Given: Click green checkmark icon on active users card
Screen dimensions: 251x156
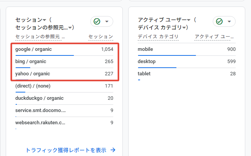Looking at the screenshot, I should click(219, 21).
